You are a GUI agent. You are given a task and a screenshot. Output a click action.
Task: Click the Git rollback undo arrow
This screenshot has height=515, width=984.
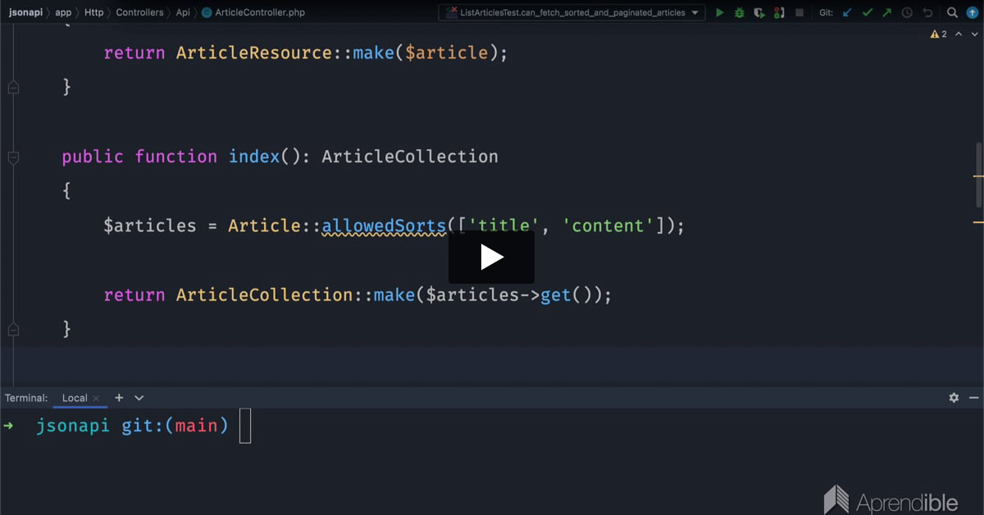pyautogui.click(x=927, y=12)
